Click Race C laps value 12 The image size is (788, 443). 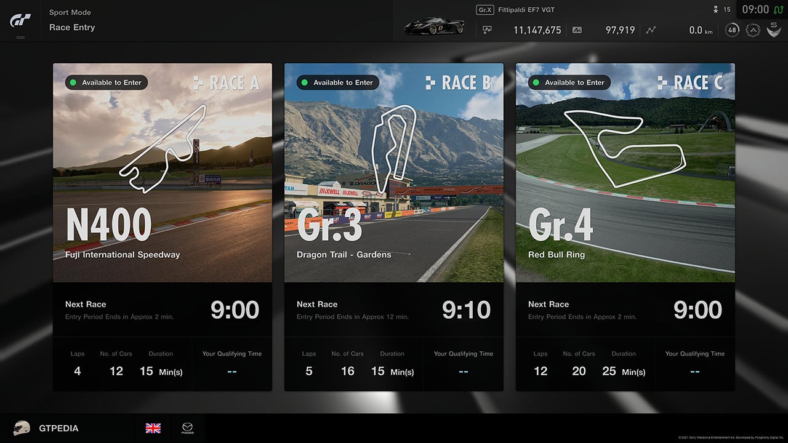point(541,371)
